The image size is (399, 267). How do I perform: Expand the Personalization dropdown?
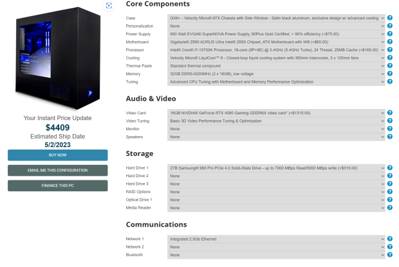276,26
